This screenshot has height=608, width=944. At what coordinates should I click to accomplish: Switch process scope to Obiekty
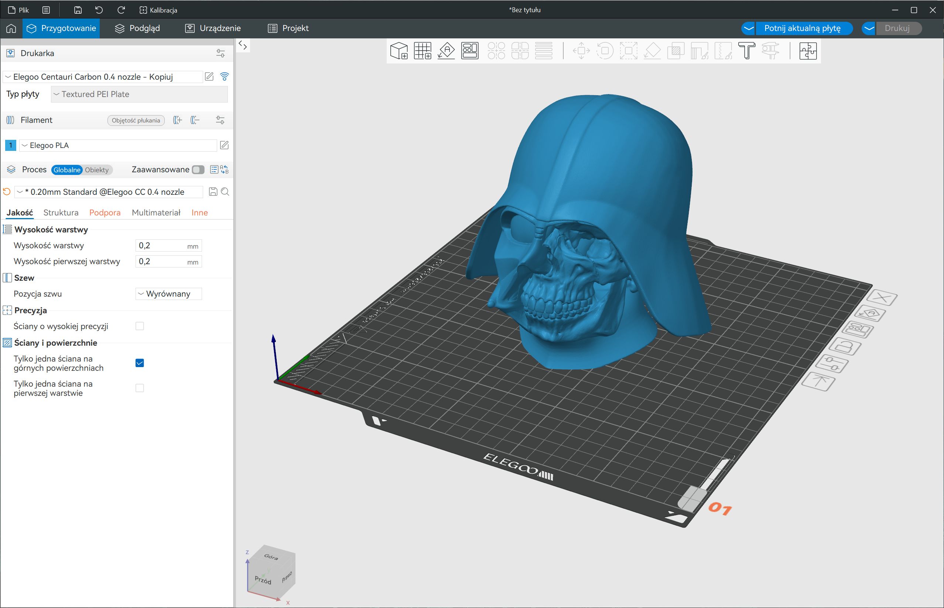[97, 170]
